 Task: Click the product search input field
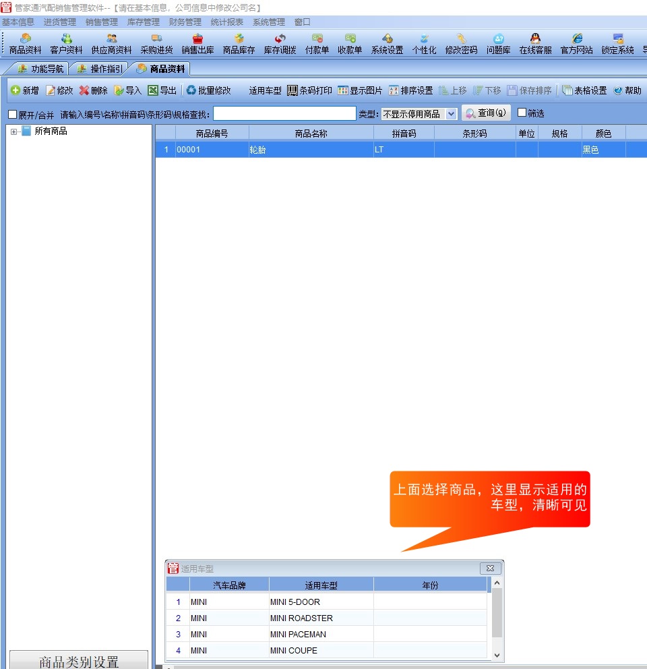tap(284, 114)
